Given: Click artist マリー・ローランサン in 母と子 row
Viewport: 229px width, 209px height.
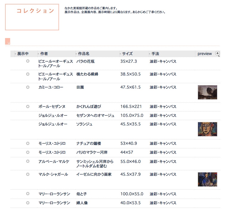Looking at the screenshot, I should coord(54,194).
